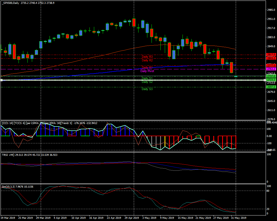Click the 31 May 2019 date label
This screenshot has height=221, width=277.
click(x=239, y=218)
